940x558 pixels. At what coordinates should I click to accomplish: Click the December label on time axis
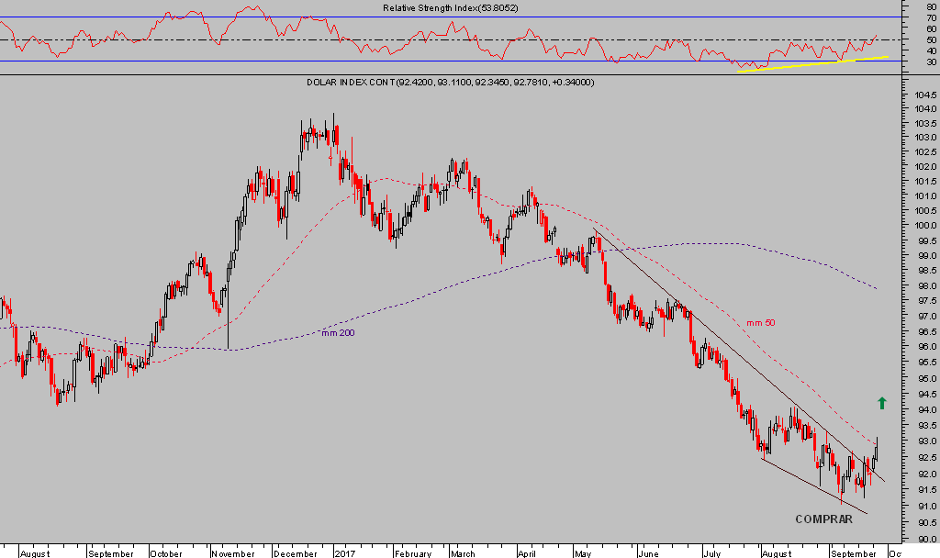[295, 553]
